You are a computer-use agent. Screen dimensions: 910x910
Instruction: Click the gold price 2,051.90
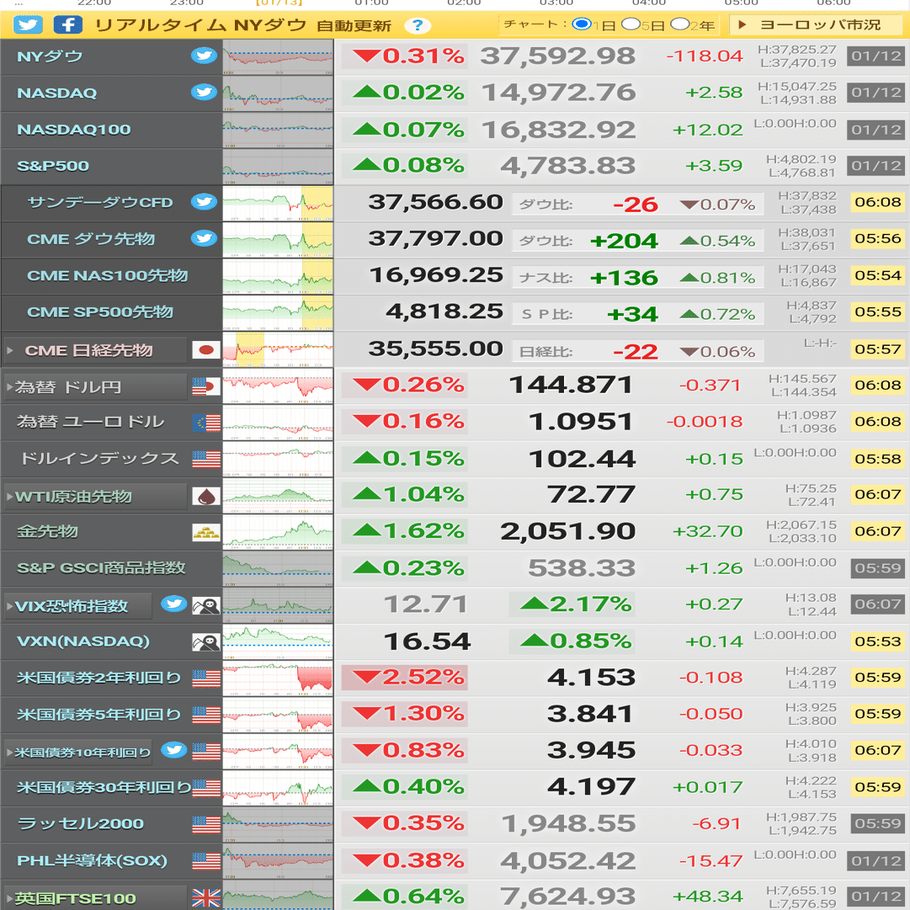click(568, 532)
